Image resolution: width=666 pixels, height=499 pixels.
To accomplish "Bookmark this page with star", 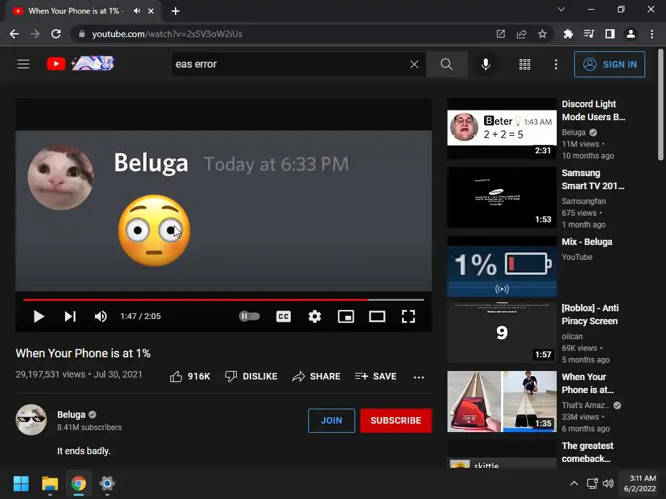I will coord(542,34).
